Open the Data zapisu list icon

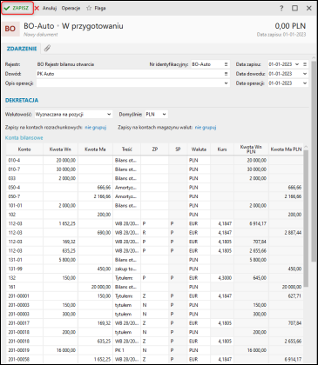tap(305, 64)
